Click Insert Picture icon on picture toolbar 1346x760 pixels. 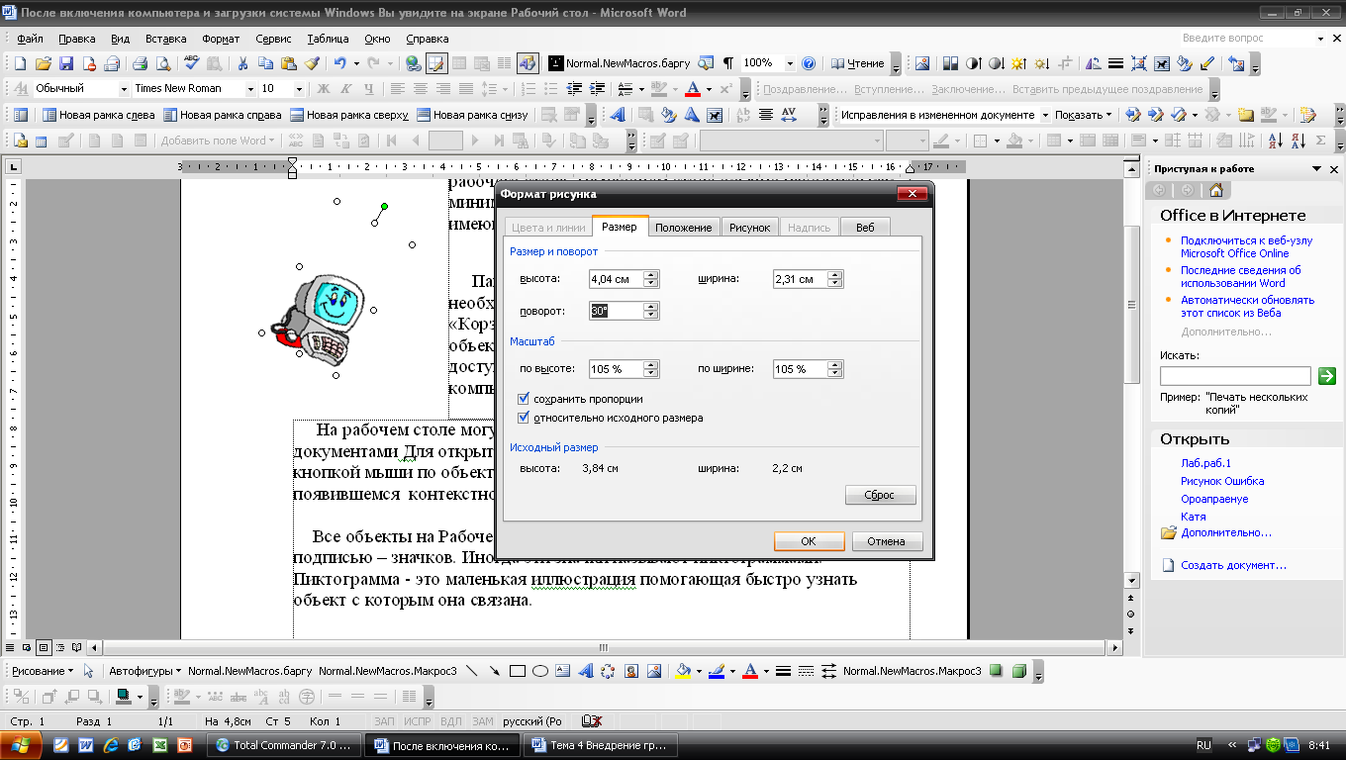pos(922,63)
